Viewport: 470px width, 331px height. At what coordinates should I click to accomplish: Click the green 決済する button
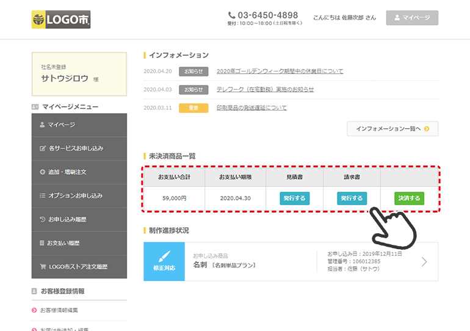click(409, 198)
